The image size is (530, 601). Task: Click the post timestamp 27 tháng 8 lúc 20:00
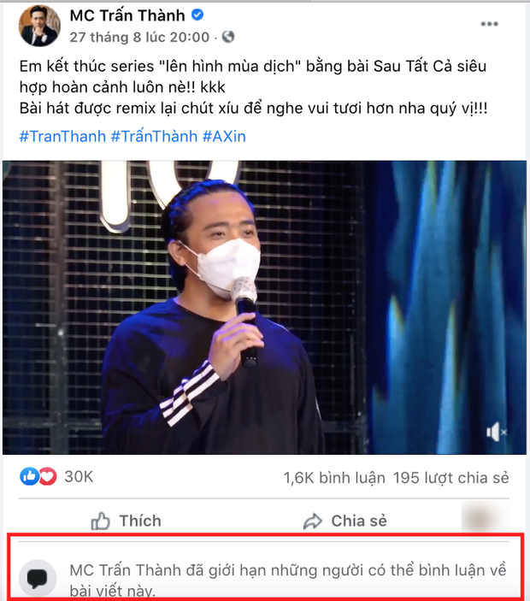[139, 37]
